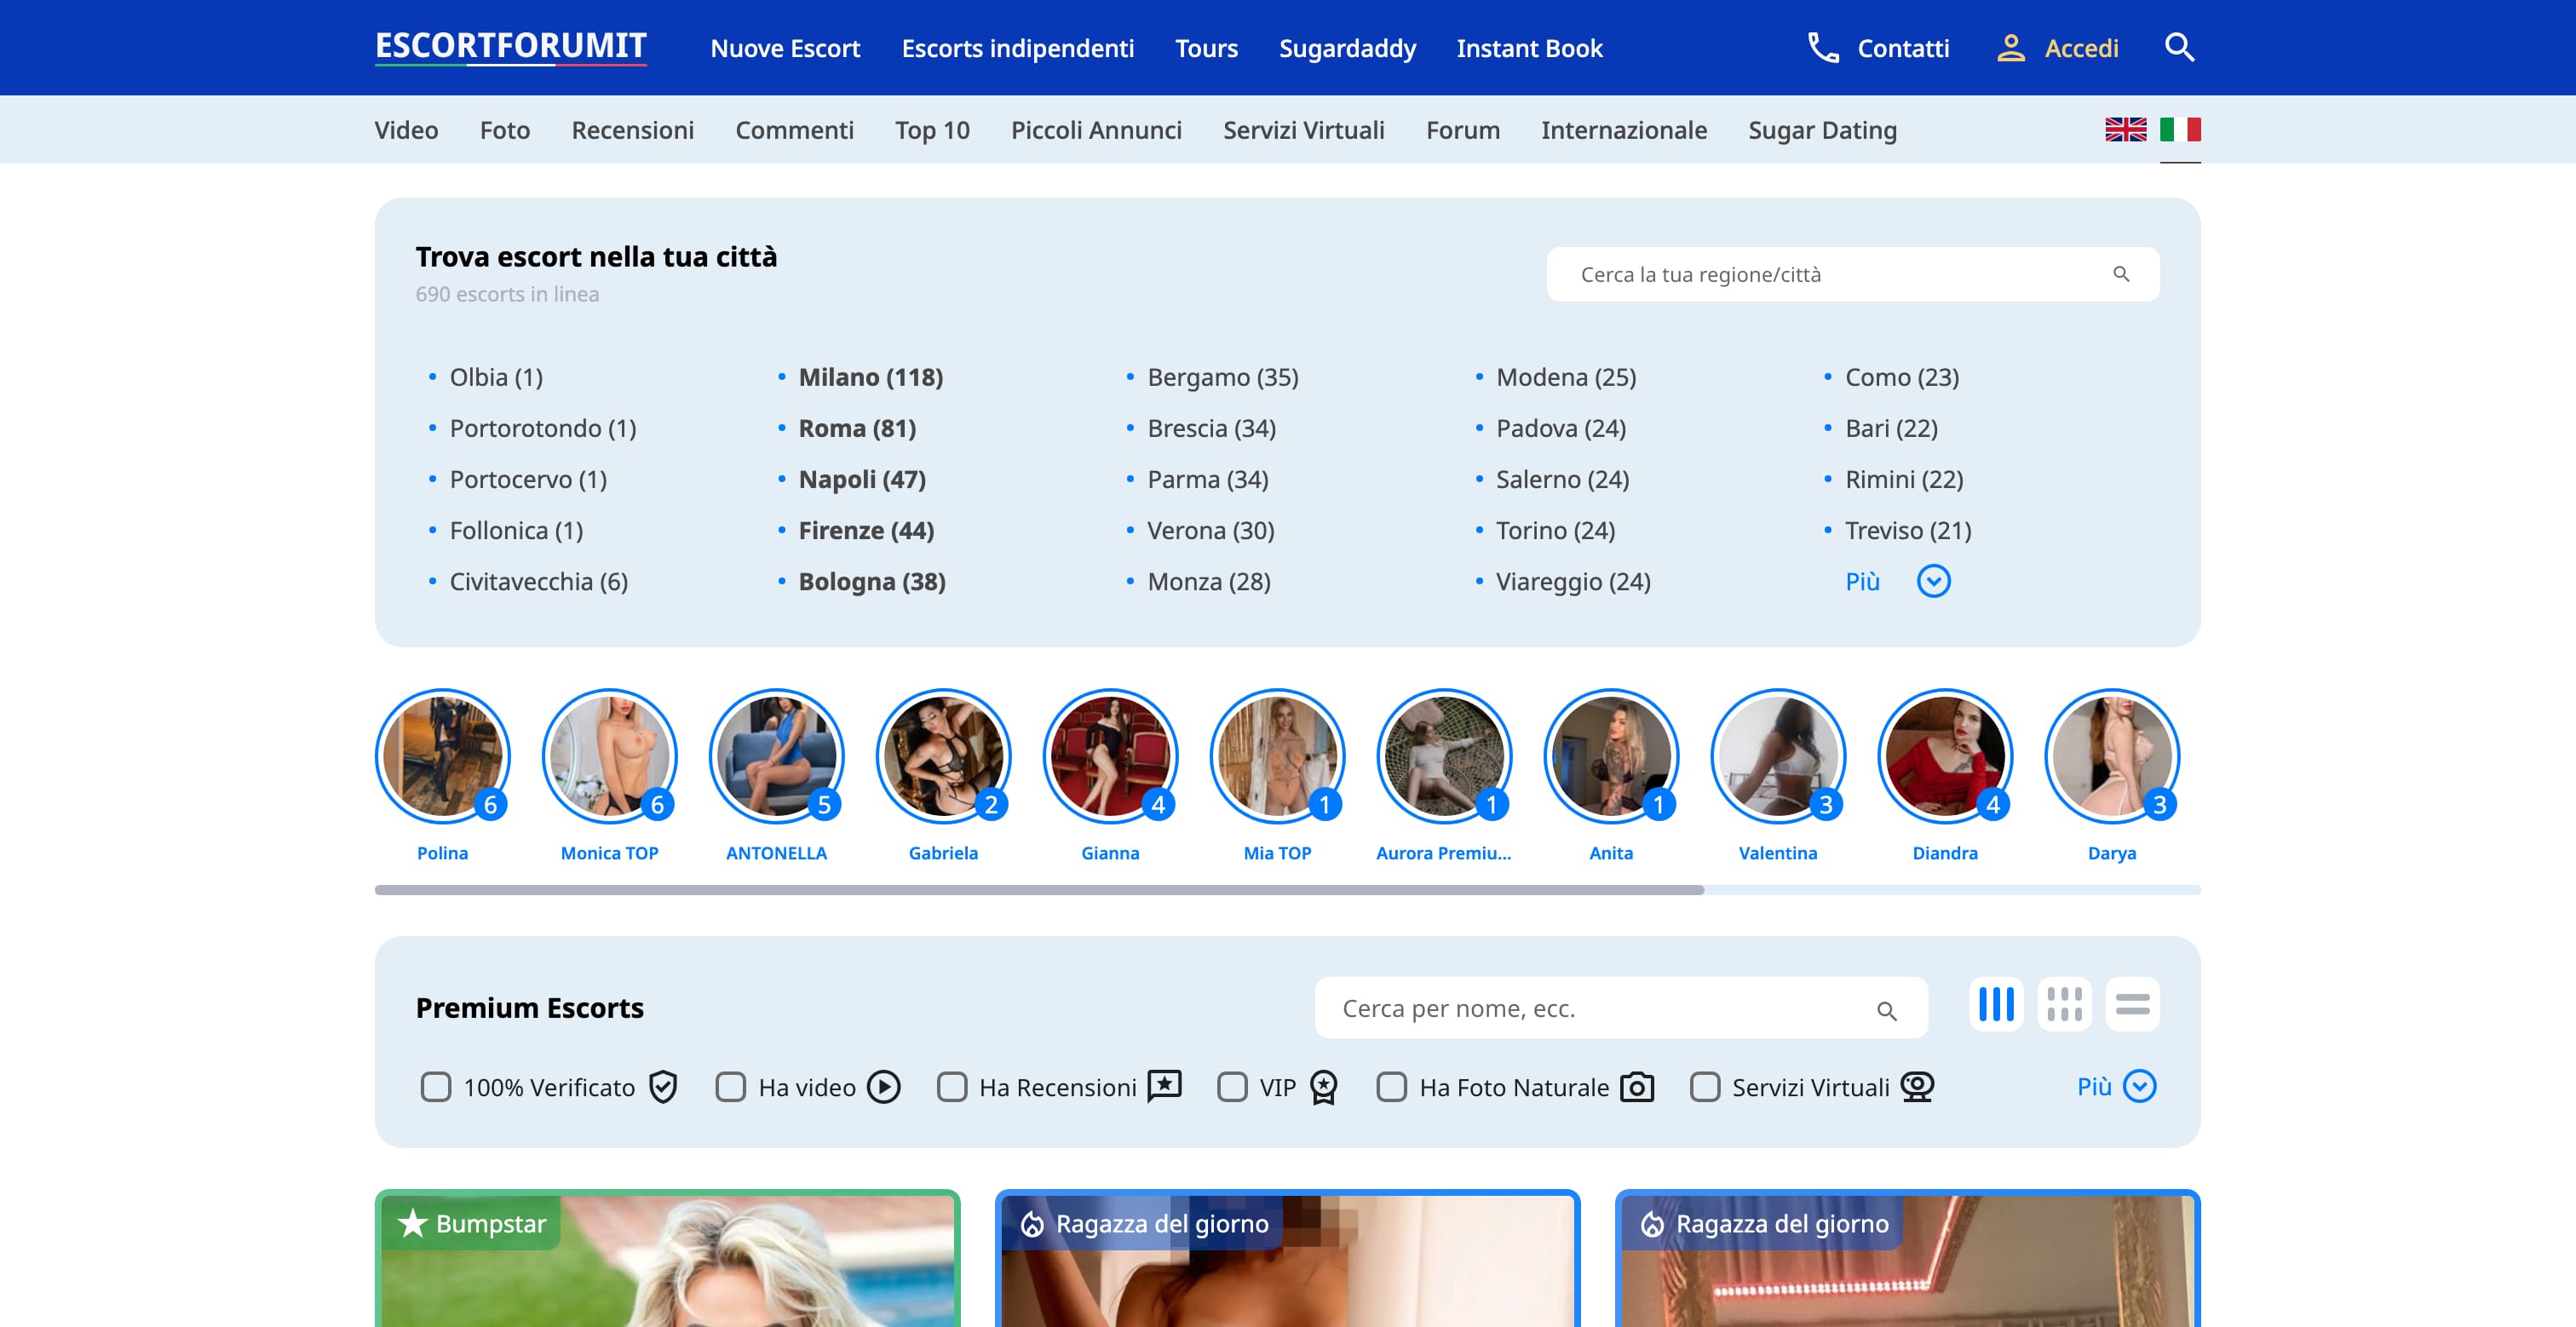The height and width of the screenshot is (1327, 2576).
Task: Select the Italian flag language icon
Action: 2179,130
